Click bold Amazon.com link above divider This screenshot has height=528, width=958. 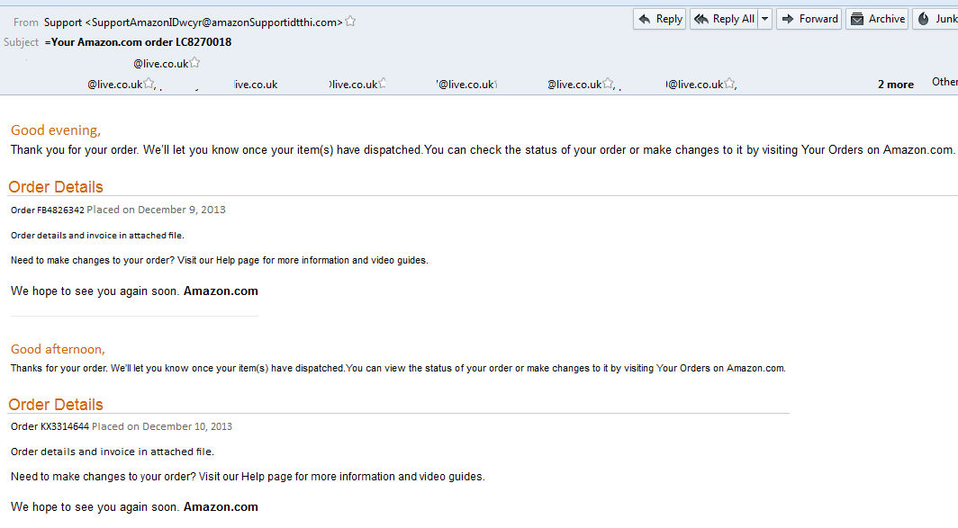tap(221, 291)
